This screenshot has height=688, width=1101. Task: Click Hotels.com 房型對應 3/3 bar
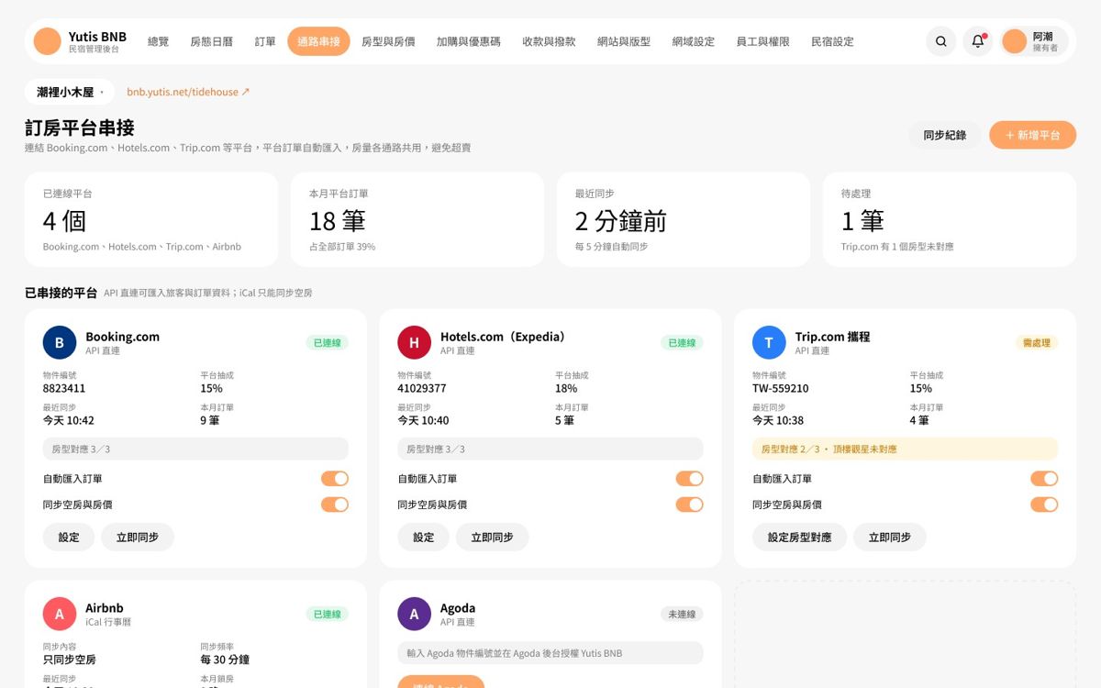point(550,449)
